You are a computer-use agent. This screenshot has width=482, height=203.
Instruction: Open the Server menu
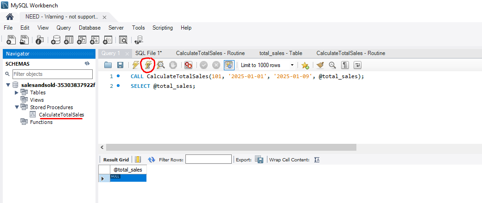tap(116, 28)
